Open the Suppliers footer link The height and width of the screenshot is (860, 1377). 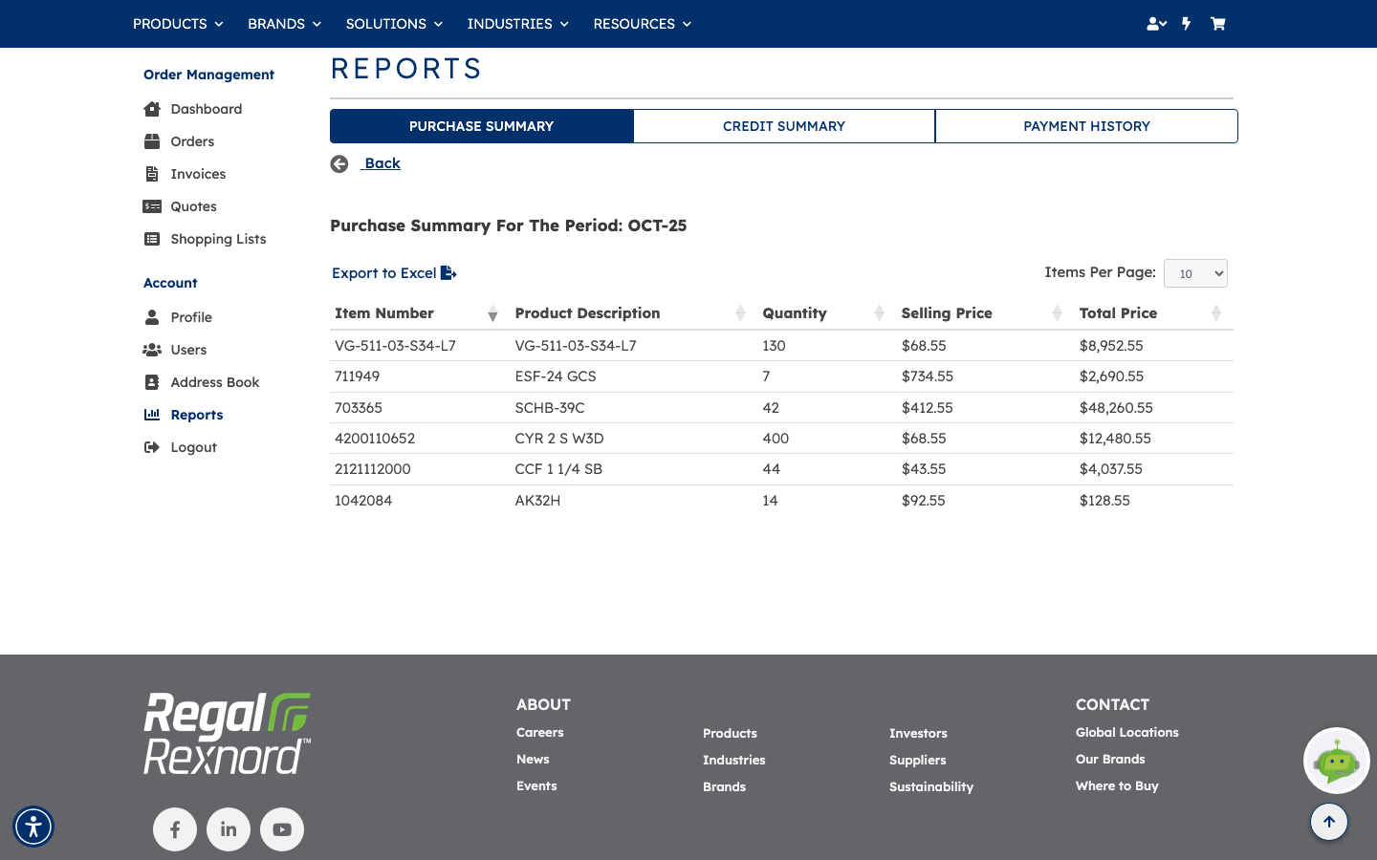[x=918, y=760]
